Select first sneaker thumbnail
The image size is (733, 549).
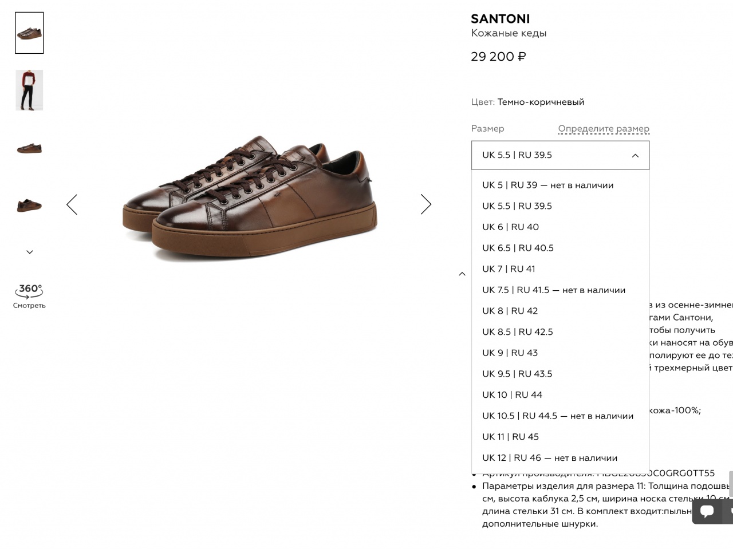click(29, 33)
